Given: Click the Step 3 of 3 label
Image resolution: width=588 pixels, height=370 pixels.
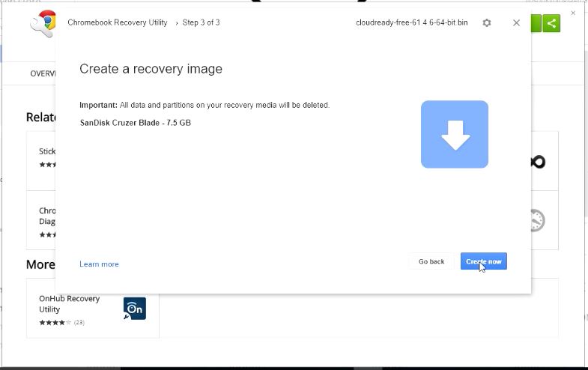Looking at the screenshot, I should pyautogui.click(x=201, y=22).
